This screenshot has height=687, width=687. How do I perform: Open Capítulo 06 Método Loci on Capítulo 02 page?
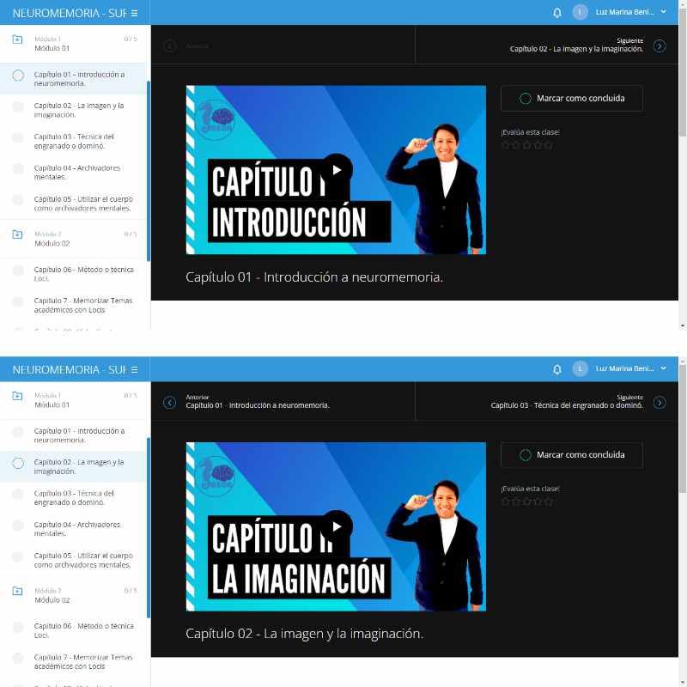coord(83,631)
